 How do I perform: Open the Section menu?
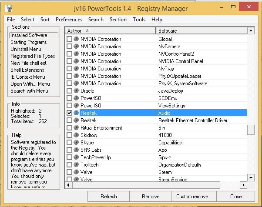tap(118, 20)
